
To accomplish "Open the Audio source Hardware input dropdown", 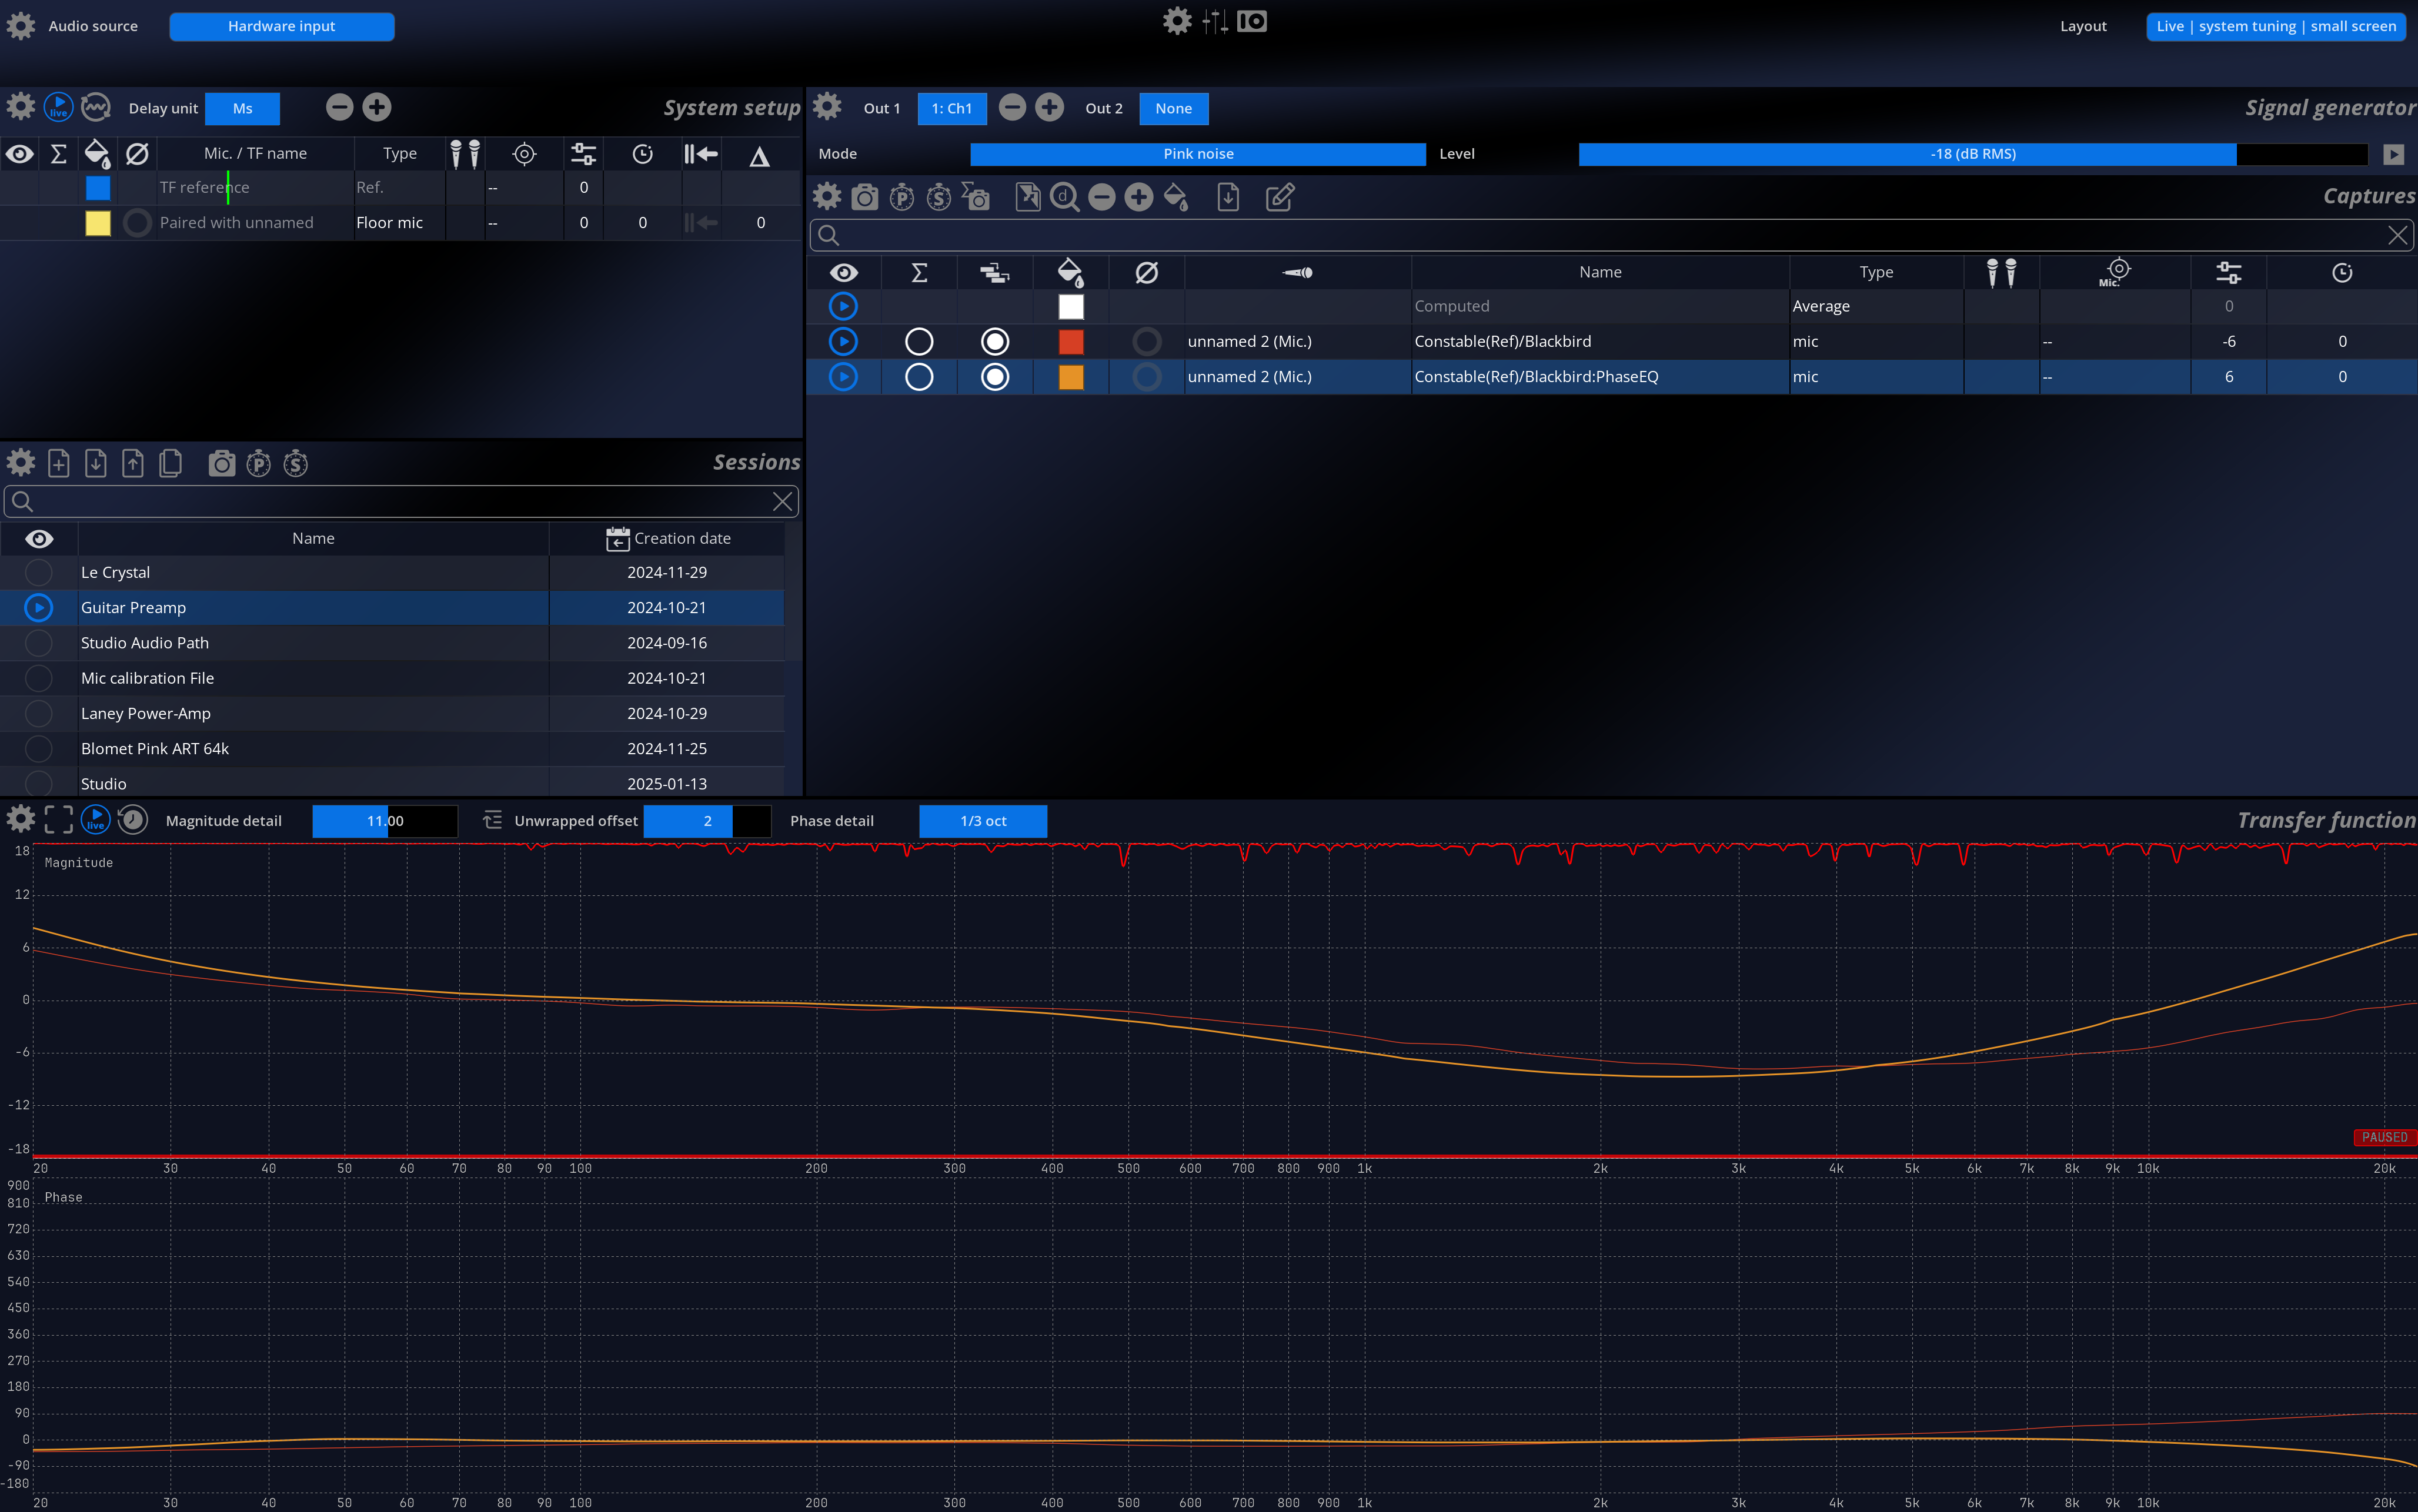I will coord(282,26).
